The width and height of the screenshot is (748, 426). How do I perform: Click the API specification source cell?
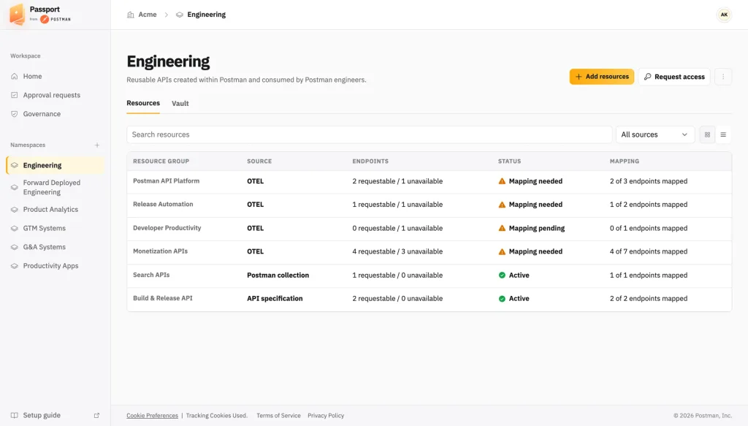[x=275, y=299]
